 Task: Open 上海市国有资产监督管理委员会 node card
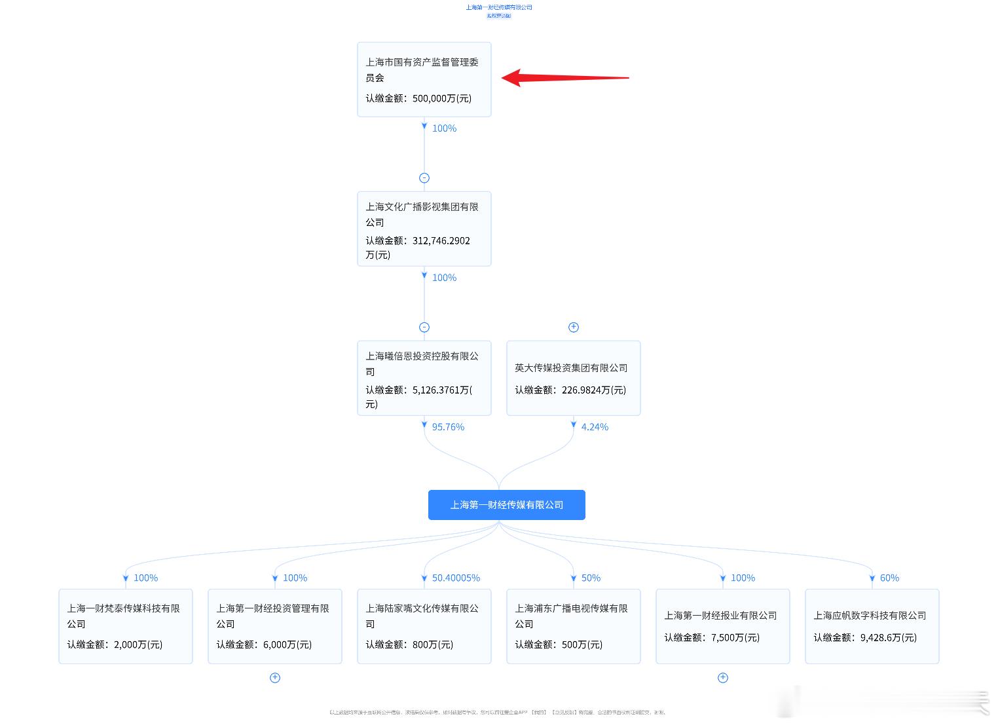click(424, 80)
